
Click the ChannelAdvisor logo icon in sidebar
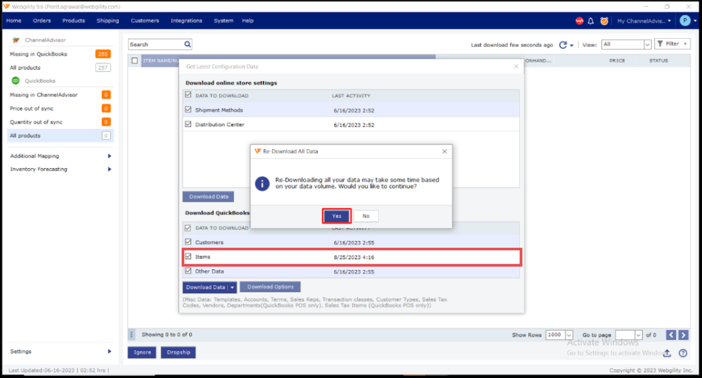coord(16,40)
